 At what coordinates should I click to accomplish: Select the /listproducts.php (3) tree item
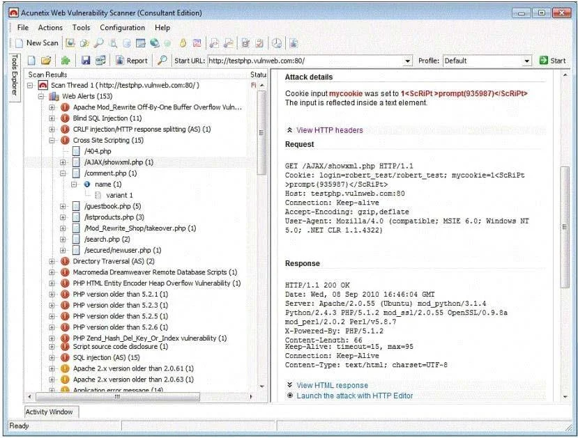point(114,217)
